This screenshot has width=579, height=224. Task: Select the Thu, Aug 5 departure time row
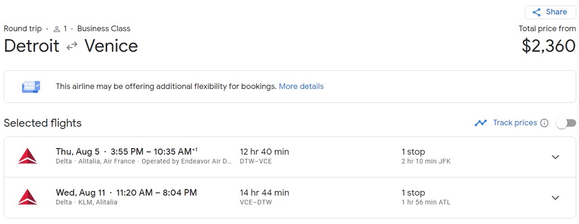tap(126, 152)
